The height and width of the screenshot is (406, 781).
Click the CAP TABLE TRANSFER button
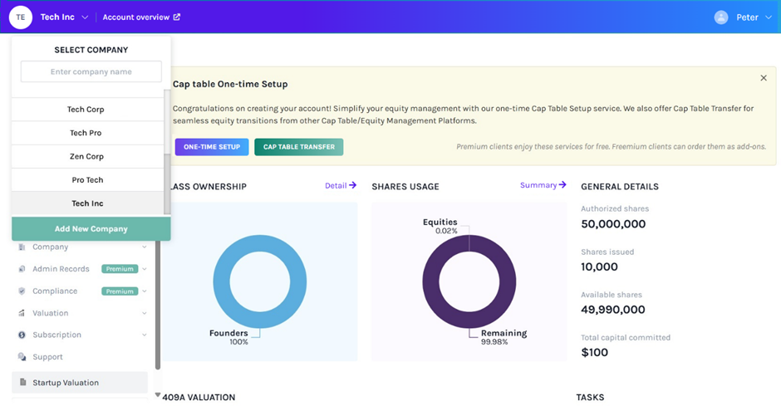coord(299,147)
